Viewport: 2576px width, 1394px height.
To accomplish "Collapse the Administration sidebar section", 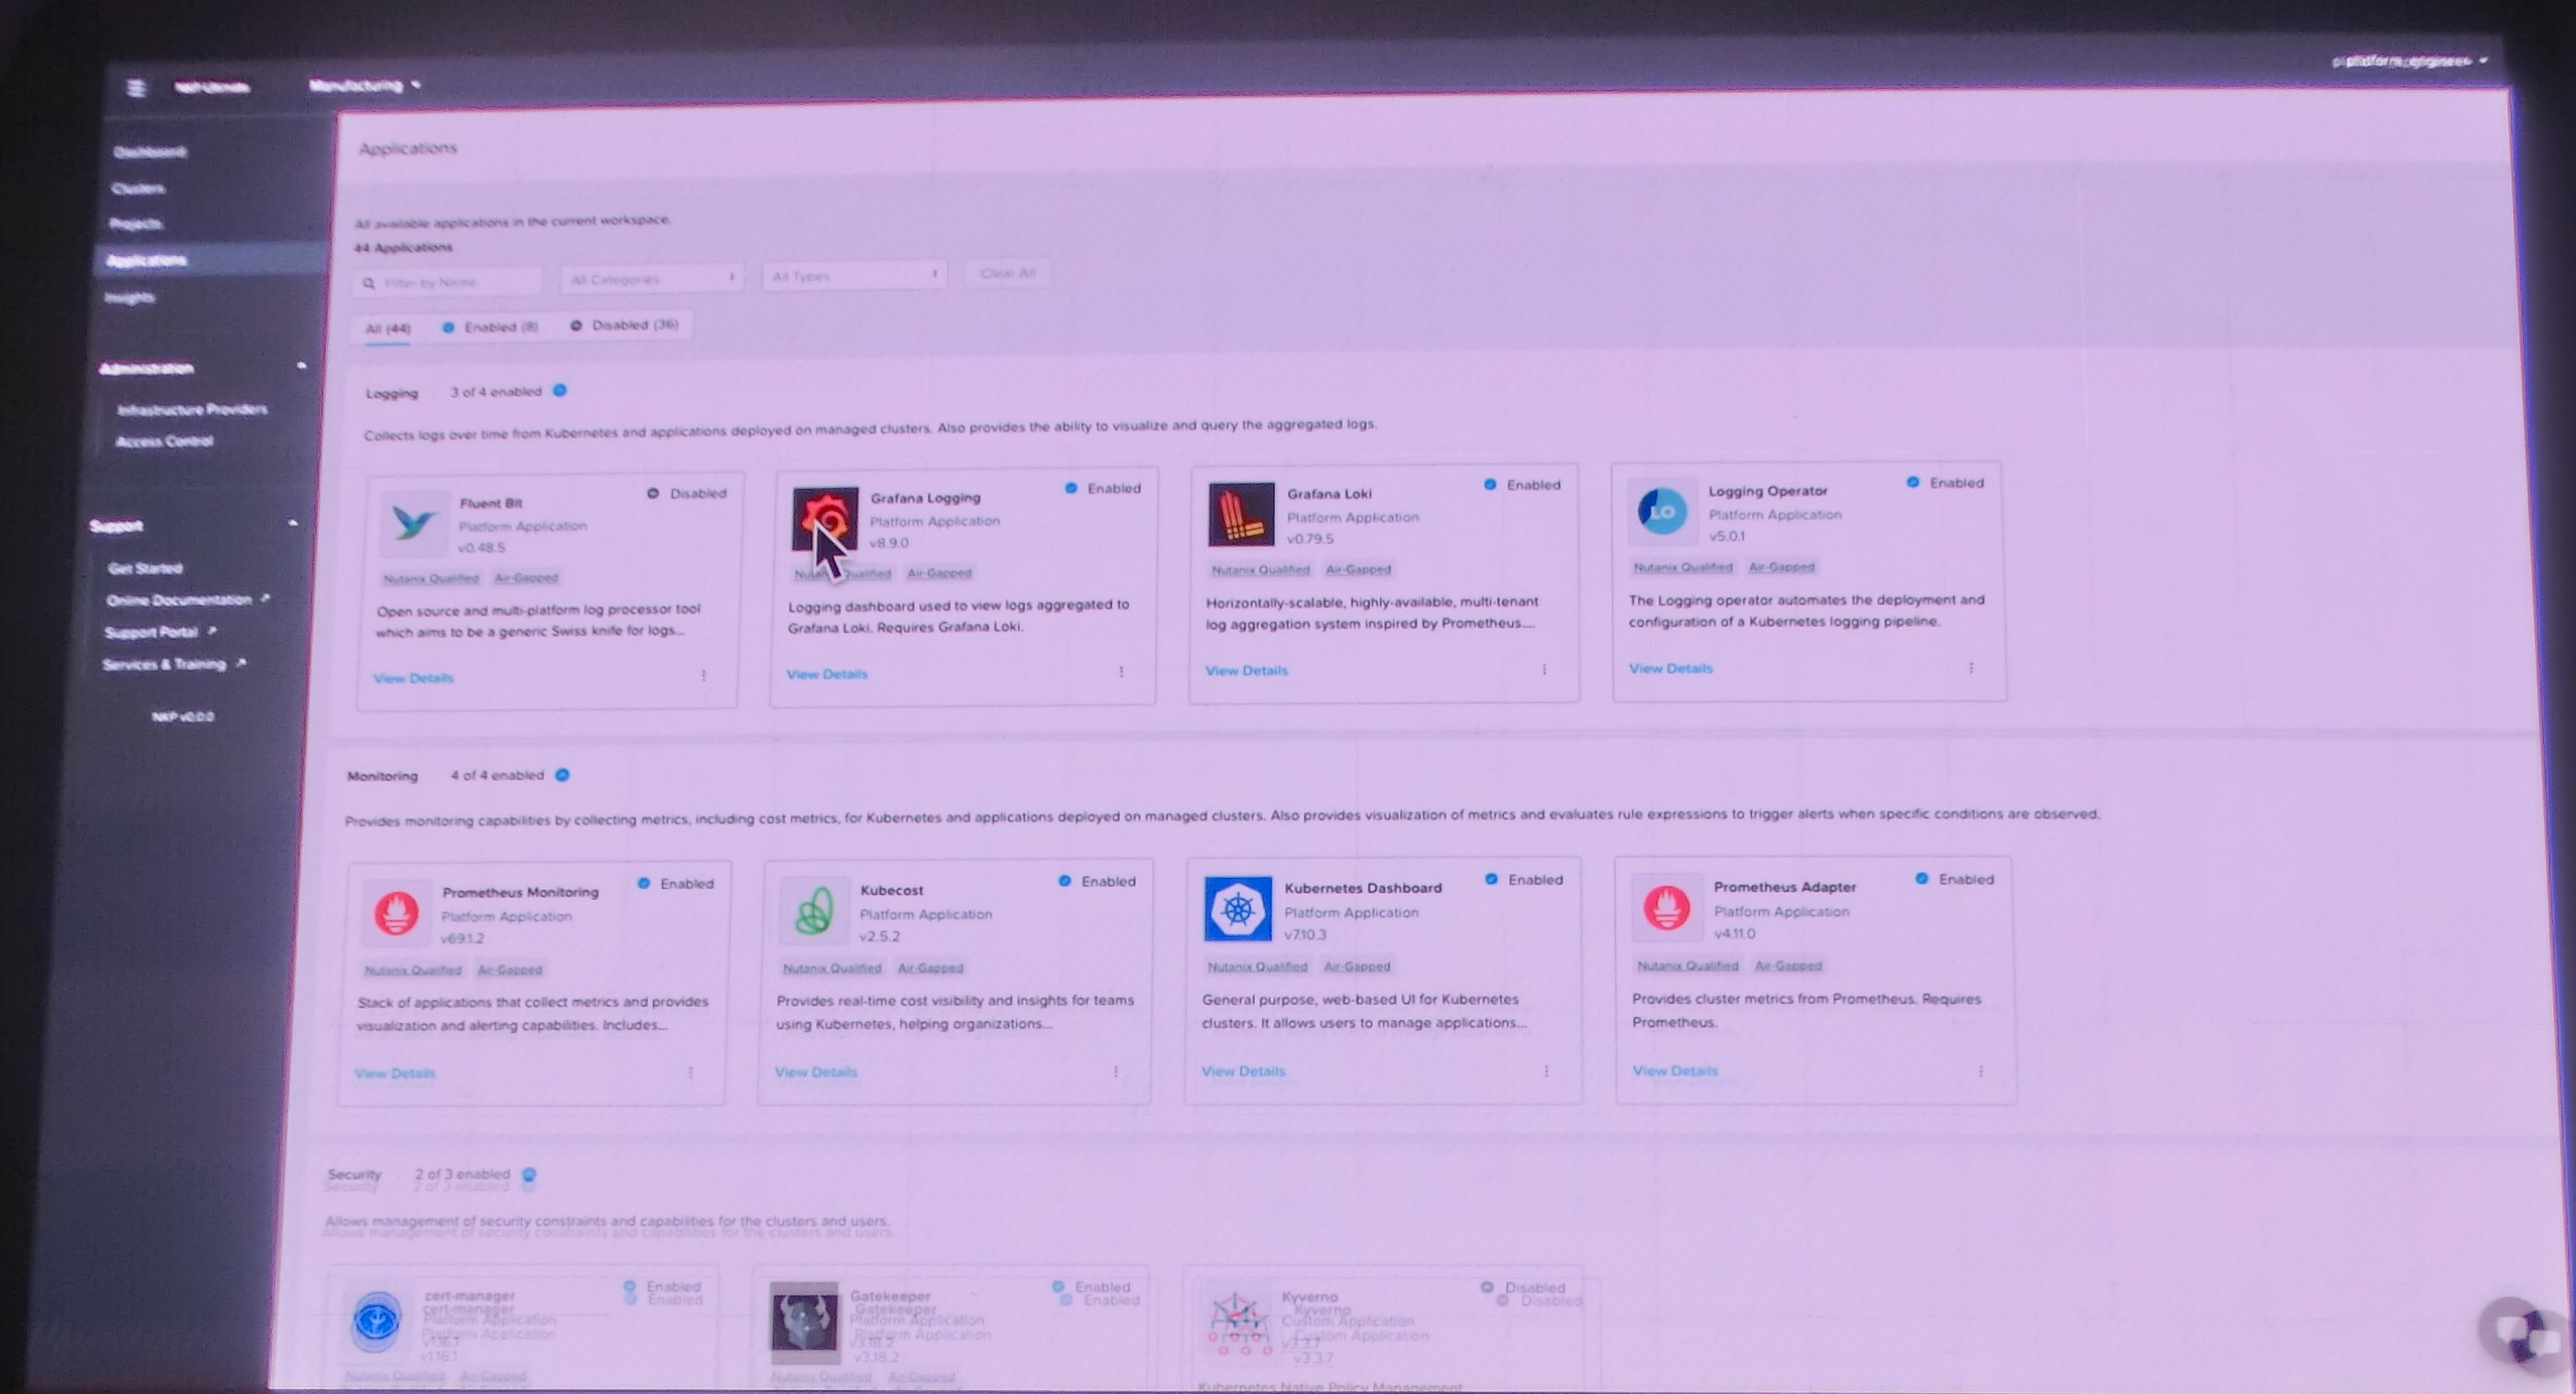I will click(x=301, y=366).
